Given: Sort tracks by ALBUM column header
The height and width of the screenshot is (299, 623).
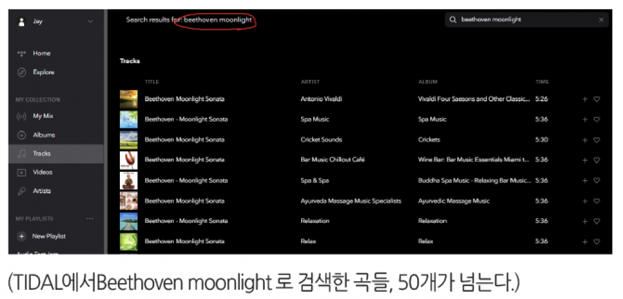Looking at the screenshot, I should click(x=428, y=82).
